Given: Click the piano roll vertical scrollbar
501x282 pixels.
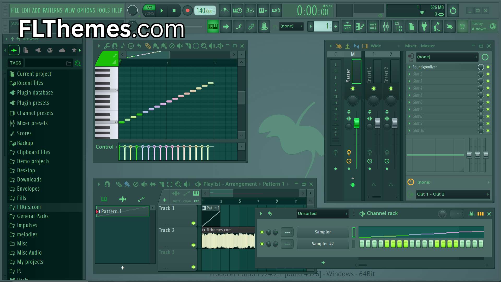Looking at the screenshot, I should pos(241,98).
